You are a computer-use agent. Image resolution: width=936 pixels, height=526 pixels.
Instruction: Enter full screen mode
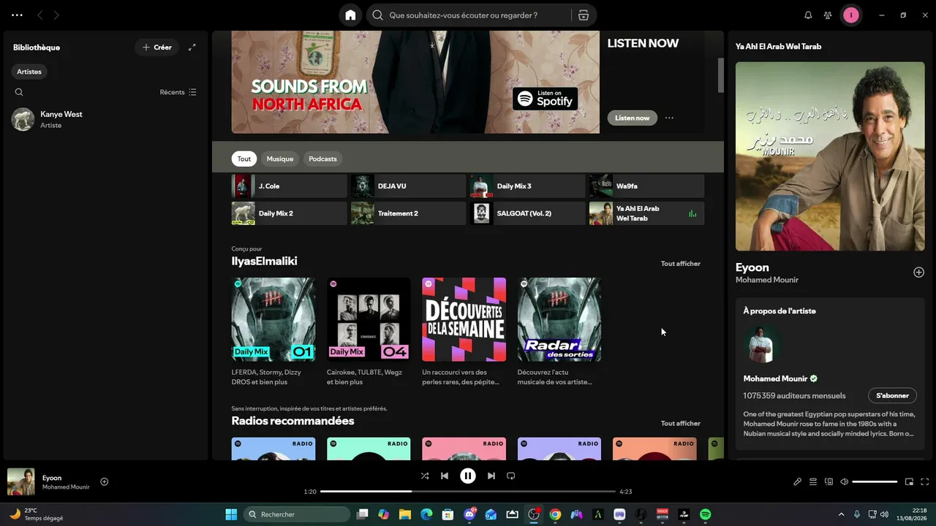pyautogui.click(x=924, y=481)
